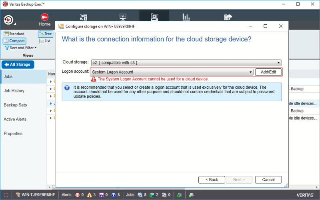The width and height of the screenshot is (320, 200).
Task: Click the services gear icon in status bar
Action: click(179, 195)
